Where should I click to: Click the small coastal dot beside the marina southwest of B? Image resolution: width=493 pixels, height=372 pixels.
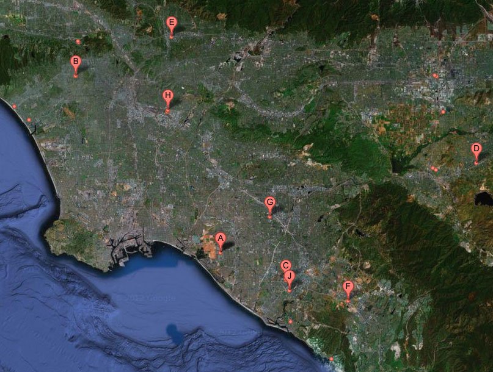[29, 120]
